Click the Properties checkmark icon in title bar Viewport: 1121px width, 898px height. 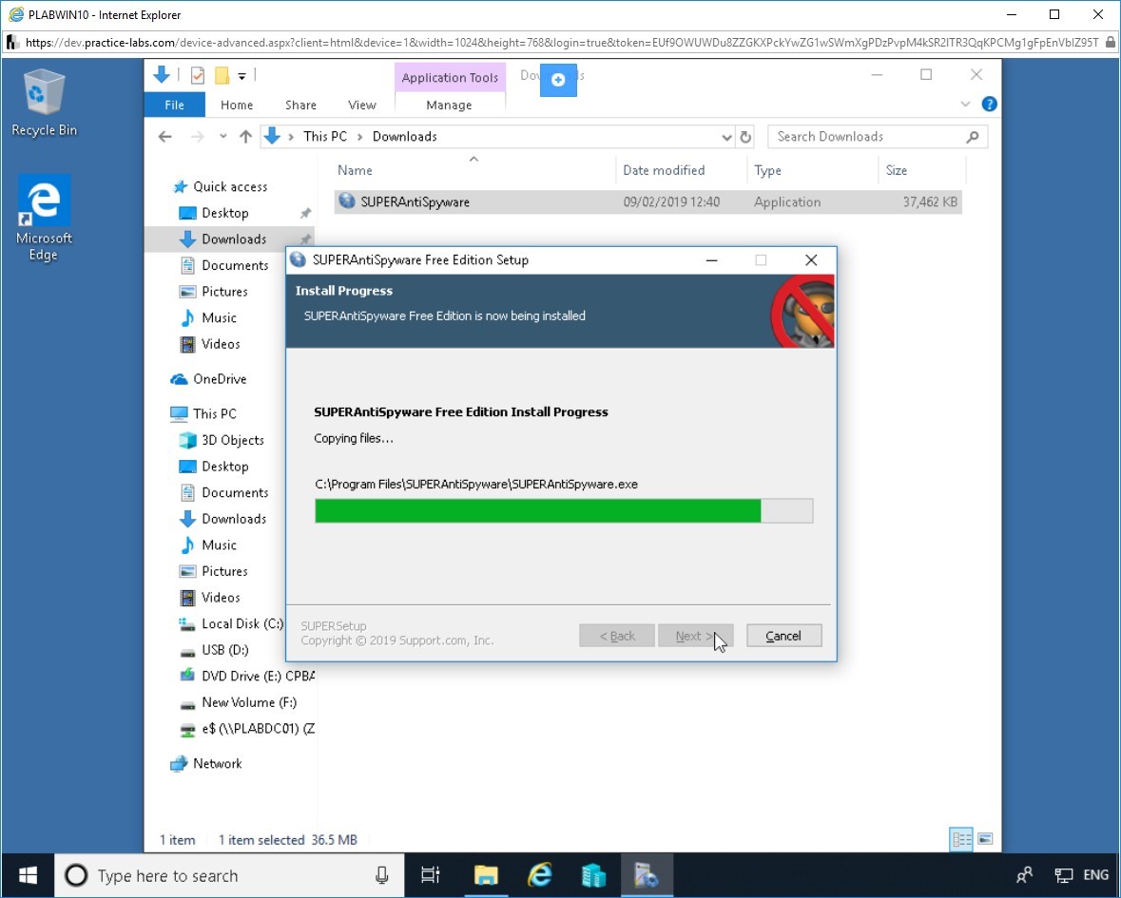[198, 75]
